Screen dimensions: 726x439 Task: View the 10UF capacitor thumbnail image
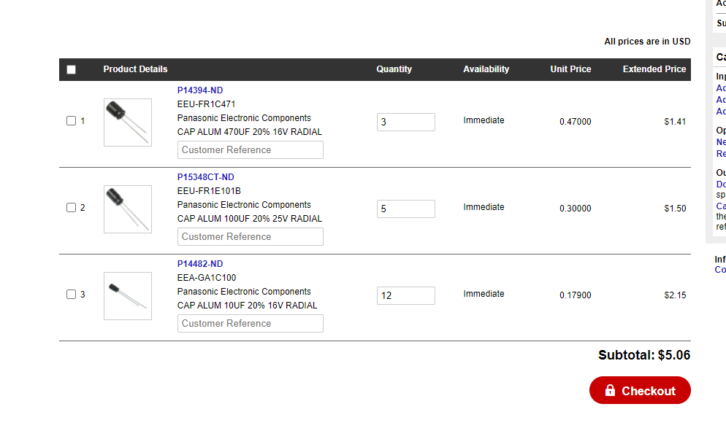(x=128, y=295)
